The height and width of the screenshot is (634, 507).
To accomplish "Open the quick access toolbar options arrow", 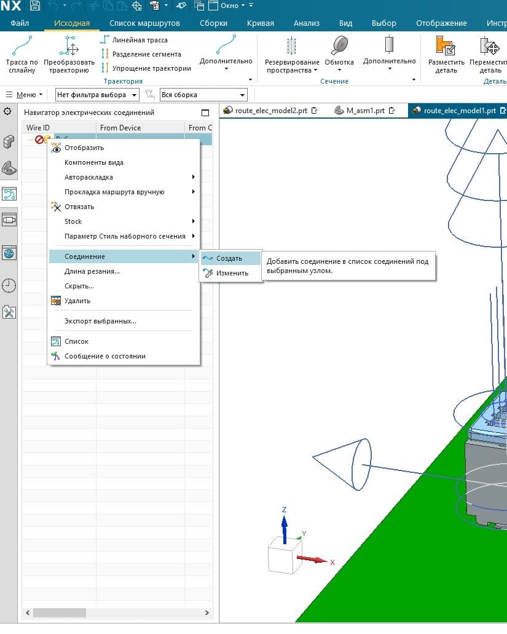I will pyautogui.click(x=251, y=6).
